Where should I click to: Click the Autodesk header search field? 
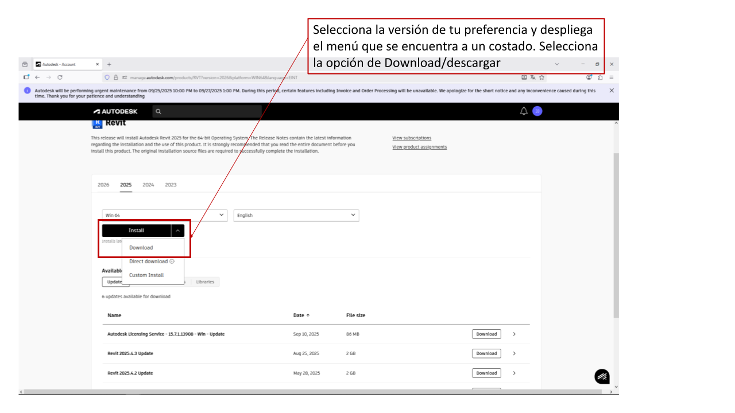(x=207, y=111)
